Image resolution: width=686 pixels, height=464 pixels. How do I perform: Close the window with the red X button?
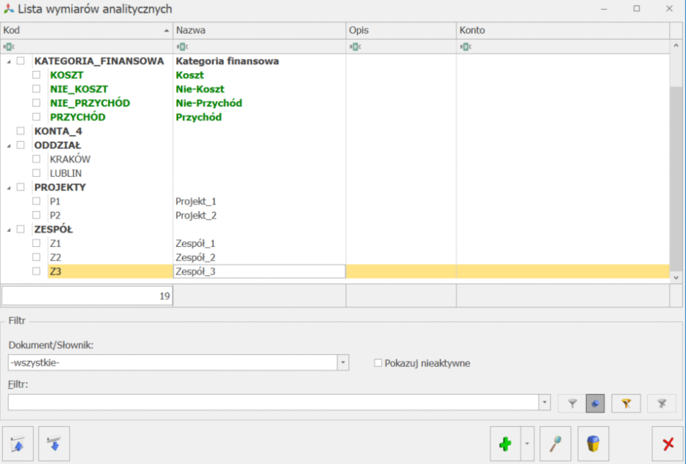(667, 444)
